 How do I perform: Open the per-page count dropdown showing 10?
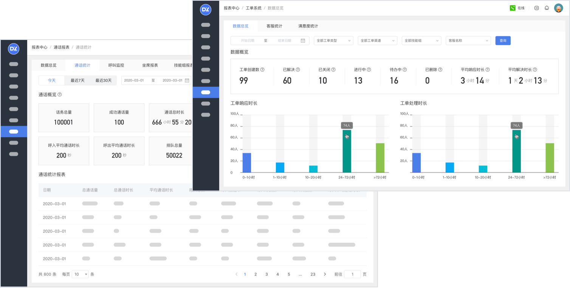pos(81,274)
